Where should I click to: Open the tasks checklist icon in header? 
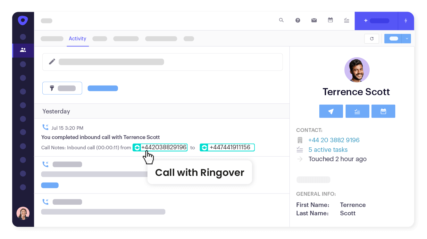[x=347, y=20]
